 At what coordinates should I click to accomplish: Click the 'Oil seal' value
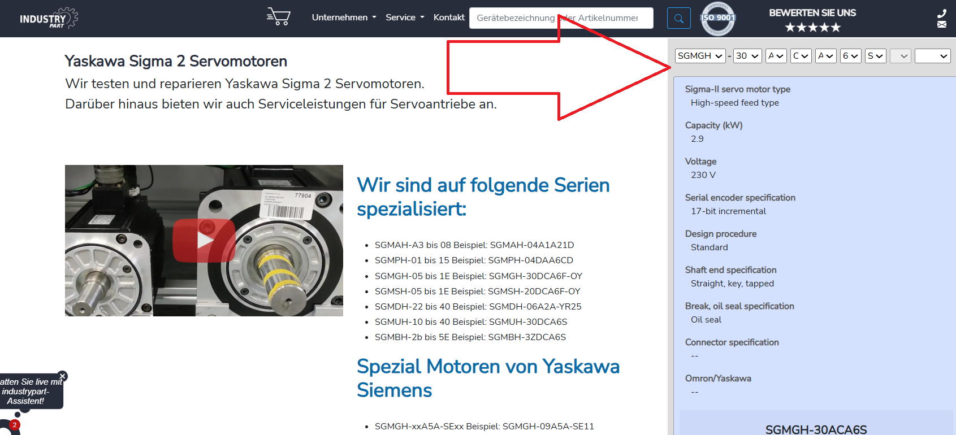[706, 320]
